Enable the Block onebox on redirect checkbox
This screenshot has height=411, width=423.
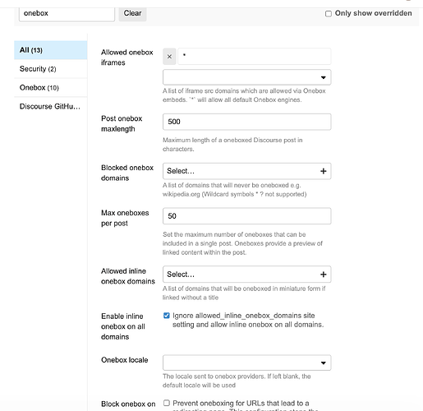pos(167,403)
